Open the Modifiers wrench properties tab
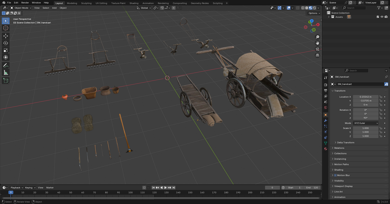 [326, 121]
